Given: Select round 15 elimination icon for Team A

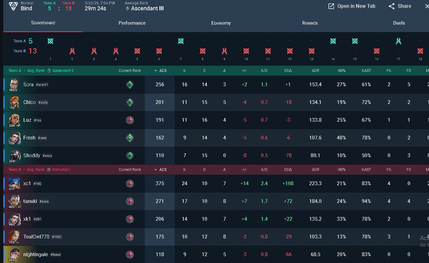Looking at the screenshot, I should coord(355,41).
